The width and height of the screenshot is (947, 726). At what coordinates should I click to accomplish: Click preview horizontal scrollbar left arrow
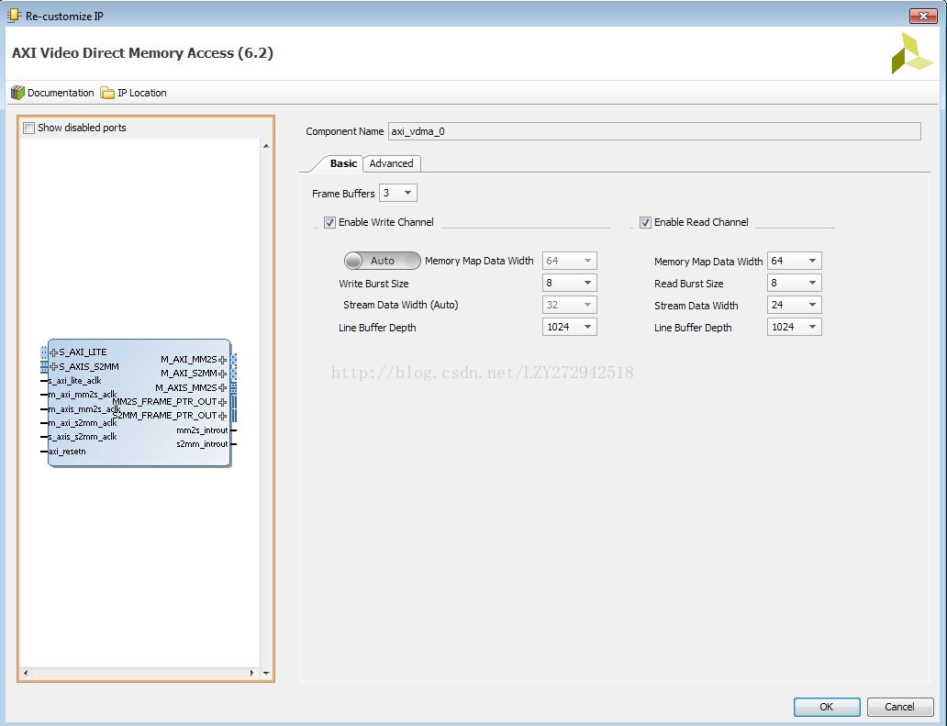coord(26,673)
